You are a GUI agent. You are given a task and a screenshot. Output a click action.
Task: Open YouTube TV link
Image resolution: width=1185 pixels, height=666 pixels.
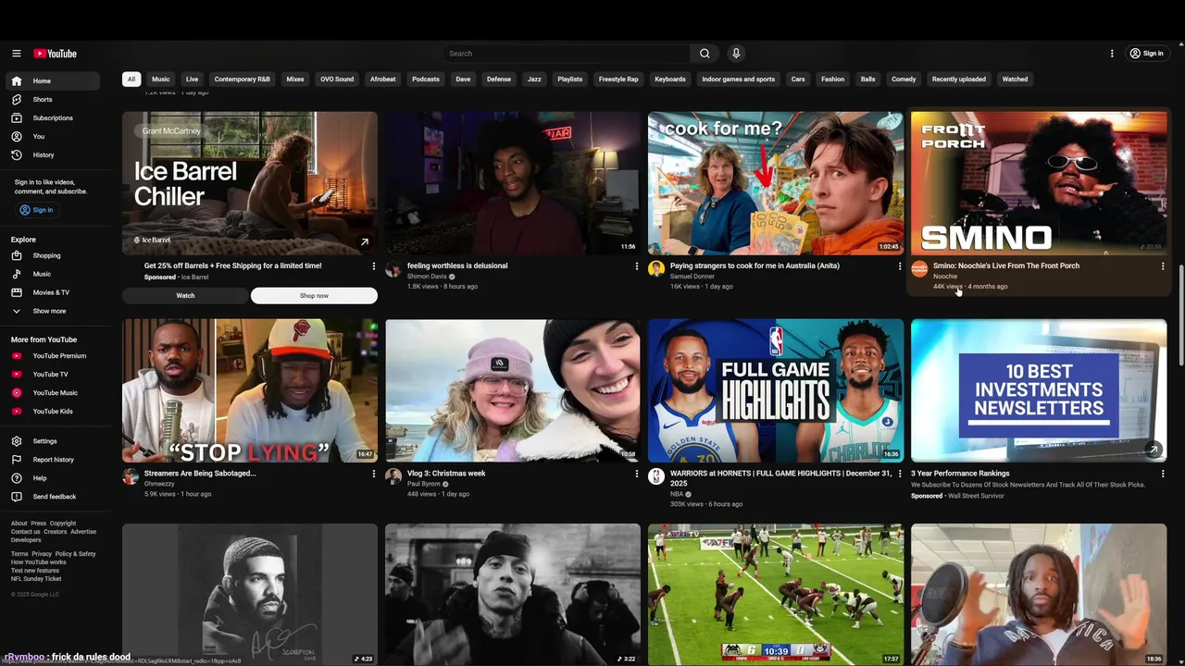pyautogui.click(x=53, y=375)
